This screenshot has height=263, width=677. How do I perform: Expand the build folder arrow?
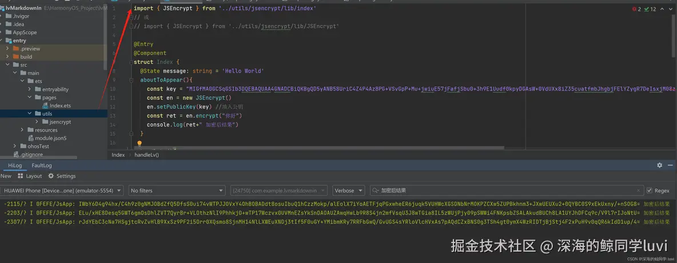(8, 57)
